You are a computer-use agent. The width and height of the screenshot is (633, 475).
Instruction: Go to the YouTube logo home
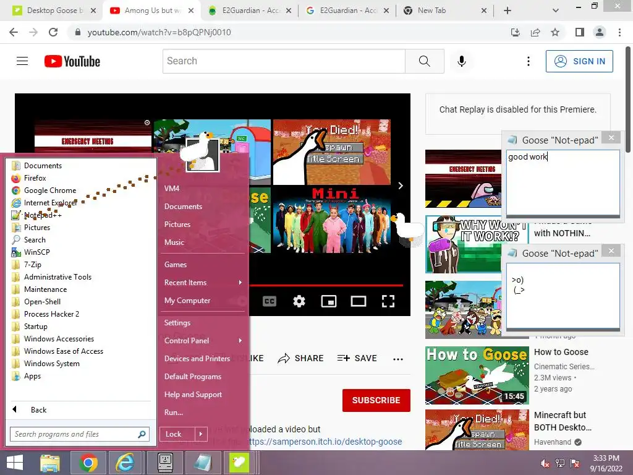[72, 61]
